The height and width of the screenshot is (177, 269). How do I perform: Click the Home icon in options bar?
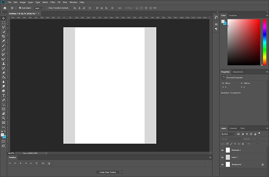5,8
